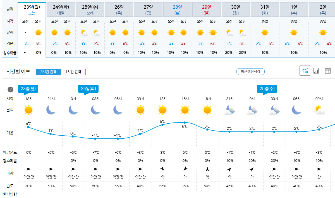Open the question mark help icon

pos(11,90)
